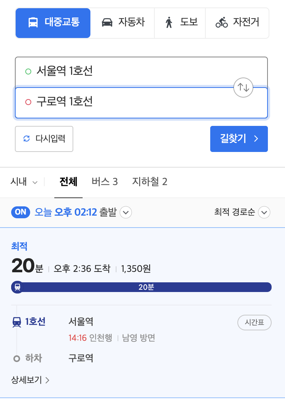Screen dimensions: 285x403
Task: Select the 대중교통 bus transit mode
Action: [53, 23]
